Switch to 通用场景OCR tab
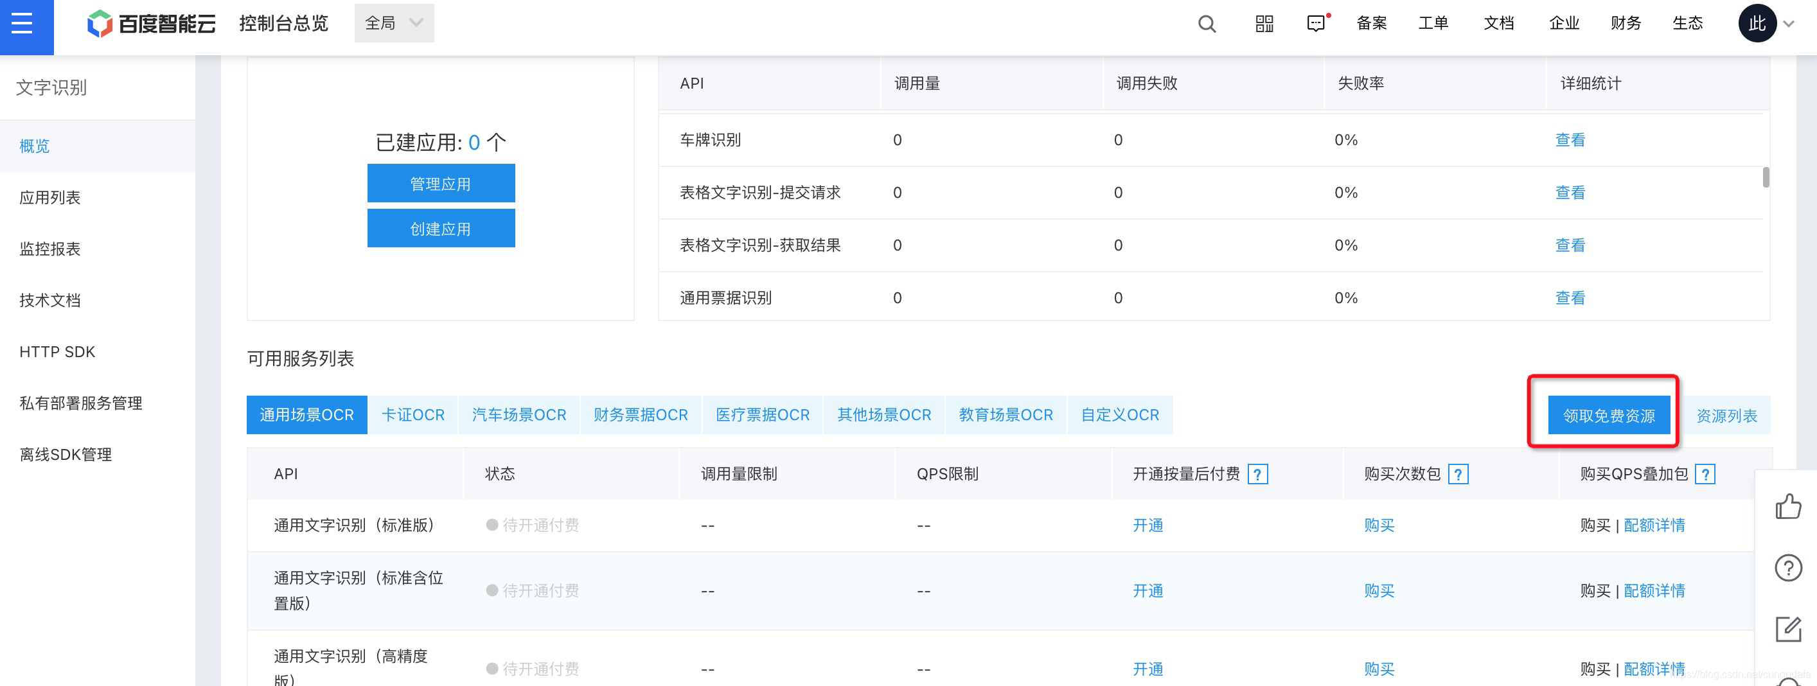The image size is (1817, 686). (x=307, y=416)
